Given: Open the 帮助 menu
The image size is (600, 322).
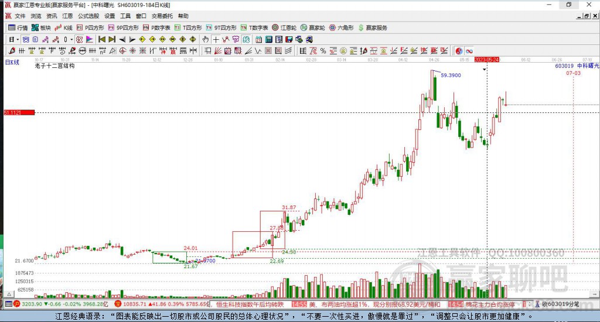Looking at the screenshot, I should [x=183, y=16].
